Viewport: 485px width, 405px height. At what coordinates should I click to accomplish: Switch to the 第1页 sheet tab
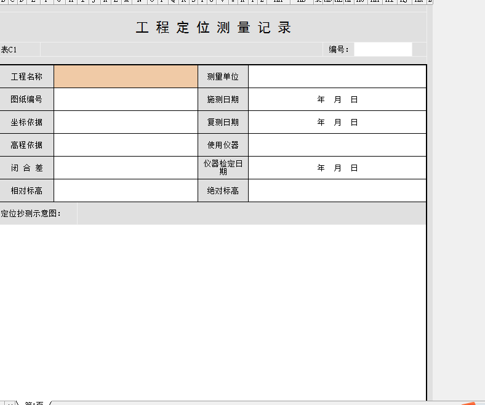click(33, 403)
